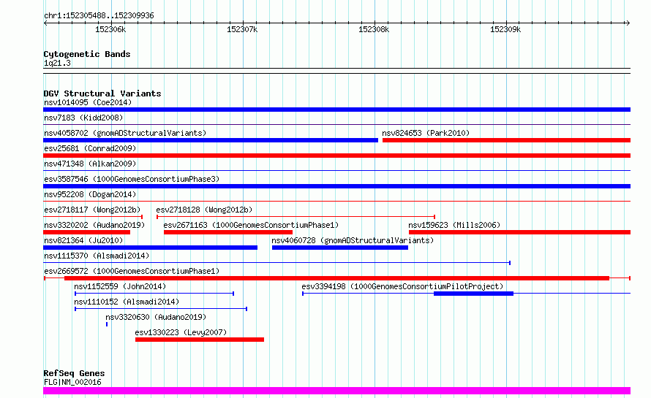Select the magenta FLG gene bar
Screen dimensions: 651x398
[336, 391]
